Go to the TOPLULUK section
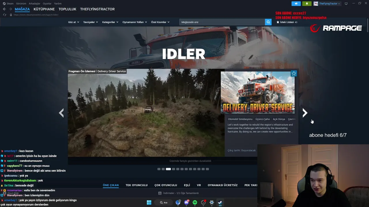Viewport: 369px width, 207px height. coord(67,9)
